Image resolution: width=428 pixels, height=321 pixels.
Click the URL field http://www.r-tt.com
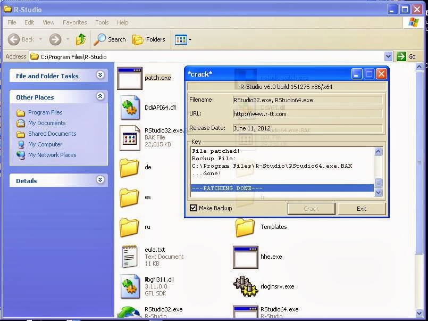click(308, 114)
